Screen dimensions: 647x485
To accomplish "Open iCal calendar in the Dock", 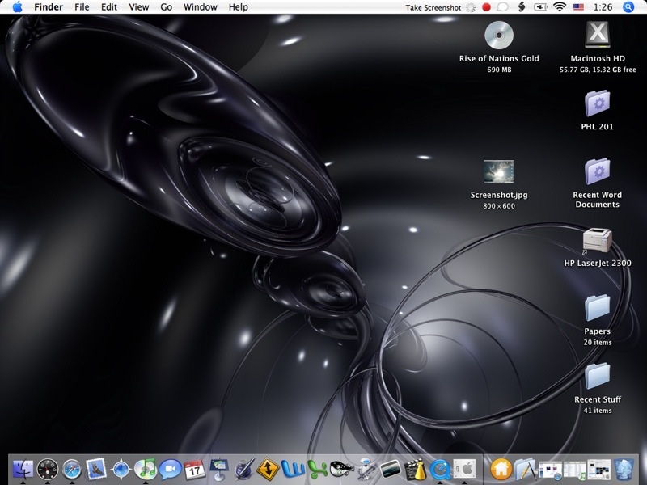I will 194,469.
